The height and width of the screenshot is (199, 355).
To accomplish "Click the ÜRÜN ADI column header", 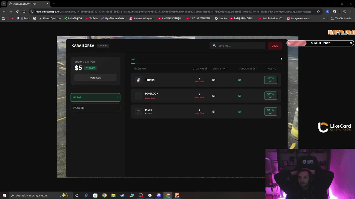I will pos(140,69).
